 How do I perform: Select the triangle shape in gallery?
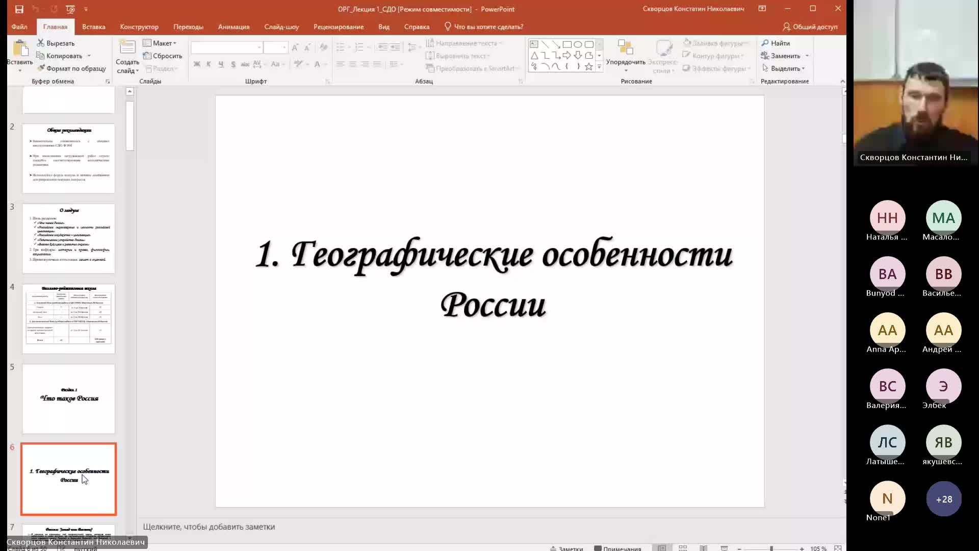coord(534,55)
